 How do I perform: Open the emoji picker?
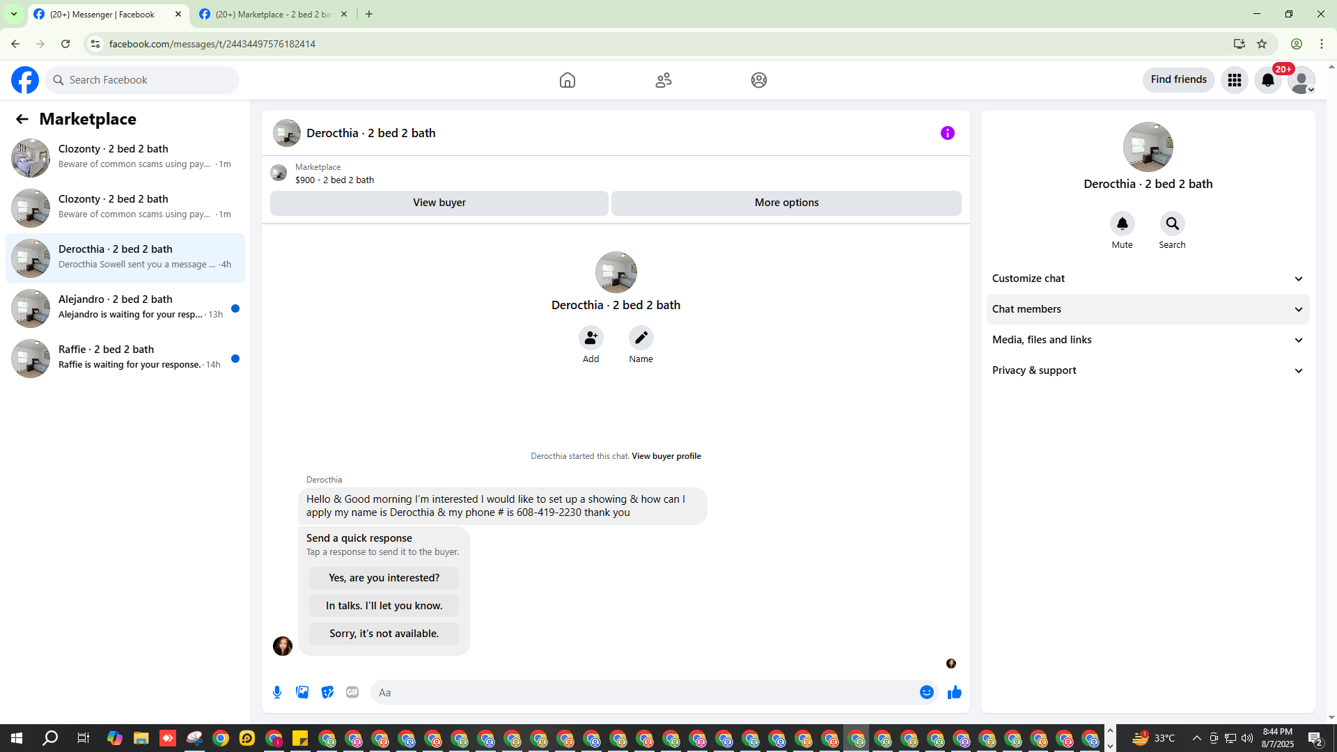pos(927,692)
